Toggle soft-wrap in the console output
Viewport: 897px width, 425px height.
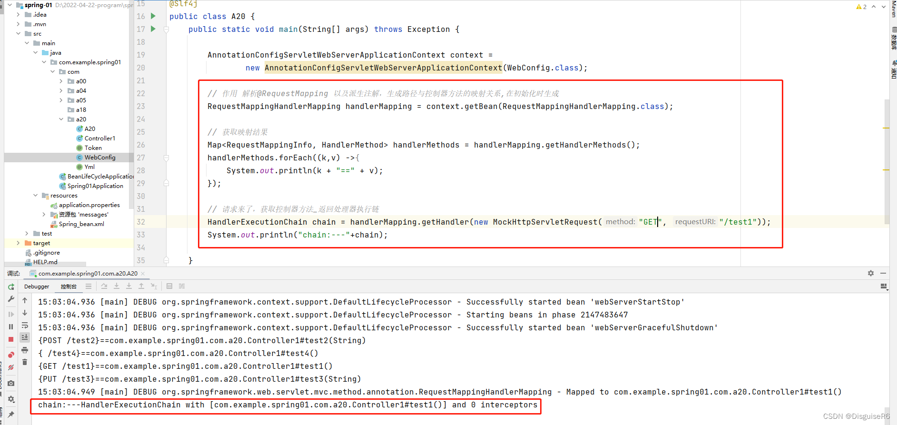click(x=25, y=325)
